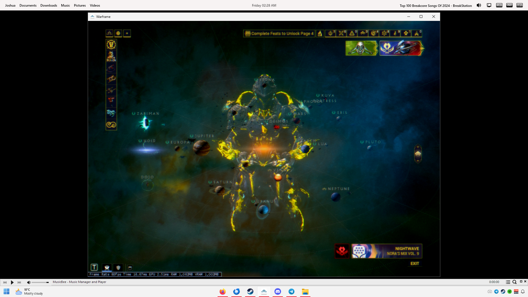Click the date and time Friday 02:28 AM

click(264, 5)
